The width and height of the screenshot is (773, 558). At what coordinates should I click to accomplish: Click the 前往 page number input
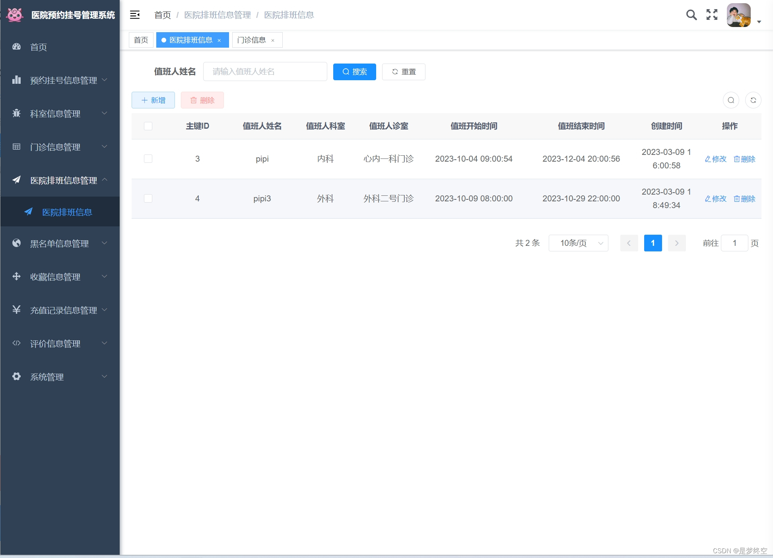pos(734,243)
